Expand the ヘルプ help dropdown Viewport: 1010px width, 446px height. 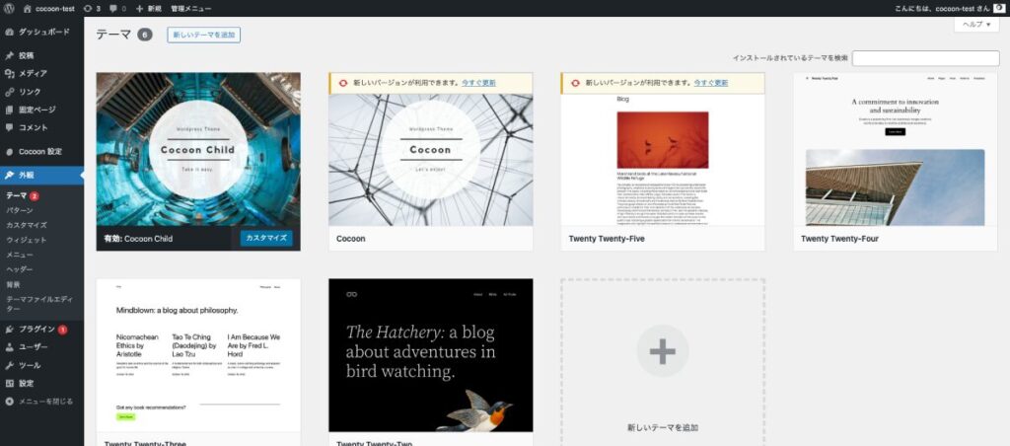click(976, 25)
